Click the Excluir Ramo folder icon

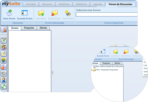pyautogui.click(x=54, y=13)
